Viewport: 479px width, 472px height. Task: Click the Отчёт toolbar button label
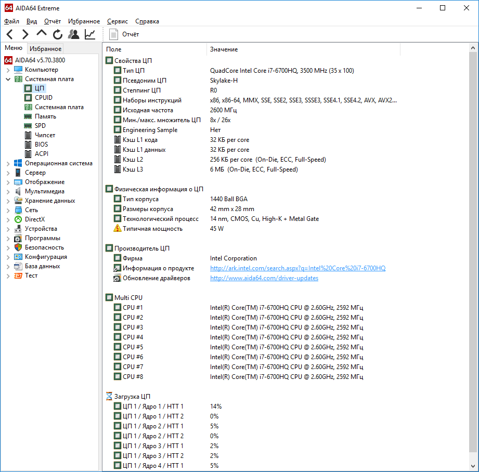[131, 34]
